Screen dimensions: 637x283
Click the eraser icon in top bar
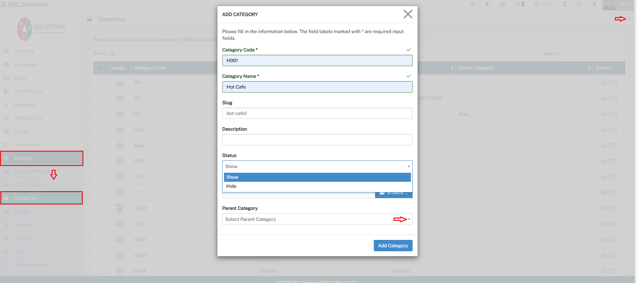point(594,4)
